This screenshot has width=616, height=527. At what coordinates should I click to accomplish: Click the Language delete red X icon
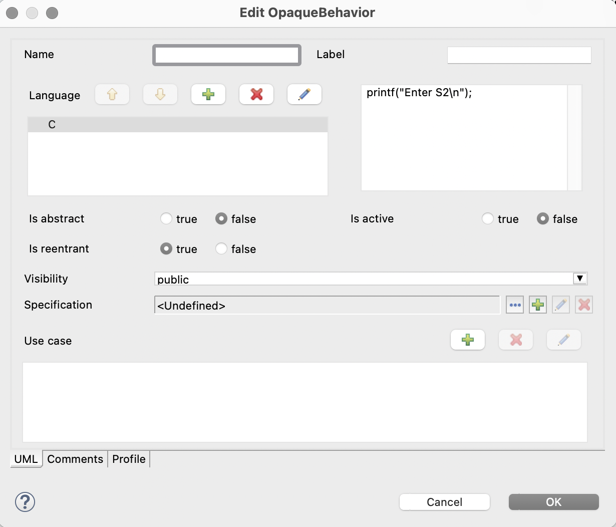click(x=256, y=94)
